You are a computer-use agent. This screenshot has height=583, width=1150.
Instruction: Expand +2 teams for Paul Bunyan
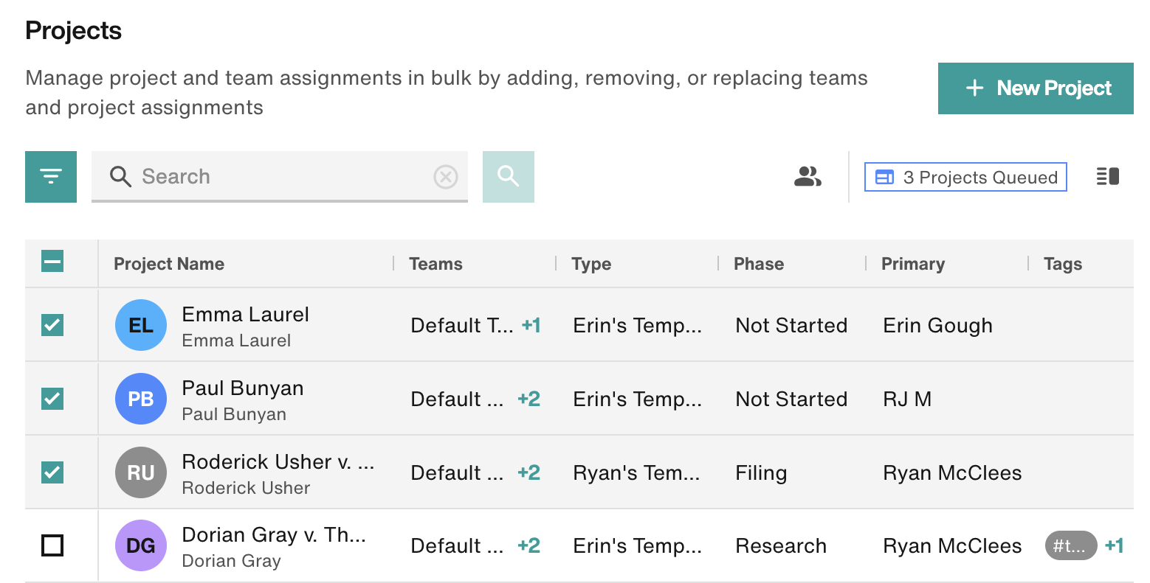pyautogui.click(x=529, y=399)
